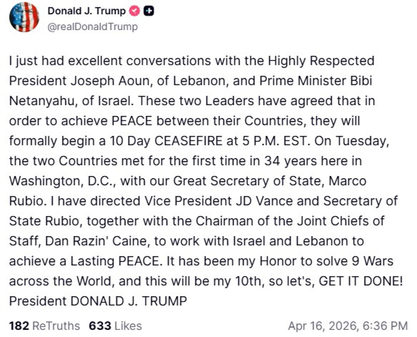View the 633 Likes list

click(115, 326)
